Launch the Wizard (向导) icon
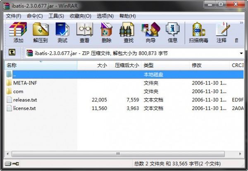 [x=150, y=32]
